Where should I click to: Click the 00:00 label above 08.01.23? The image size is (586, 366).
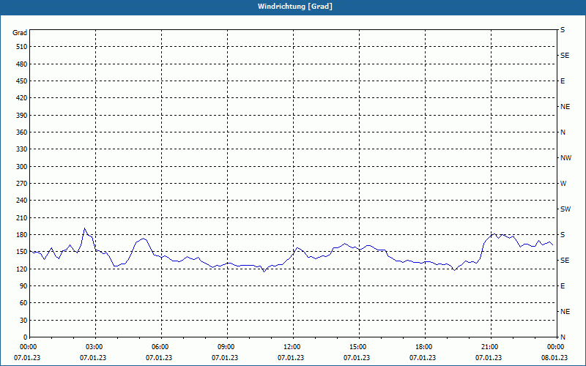556,346
